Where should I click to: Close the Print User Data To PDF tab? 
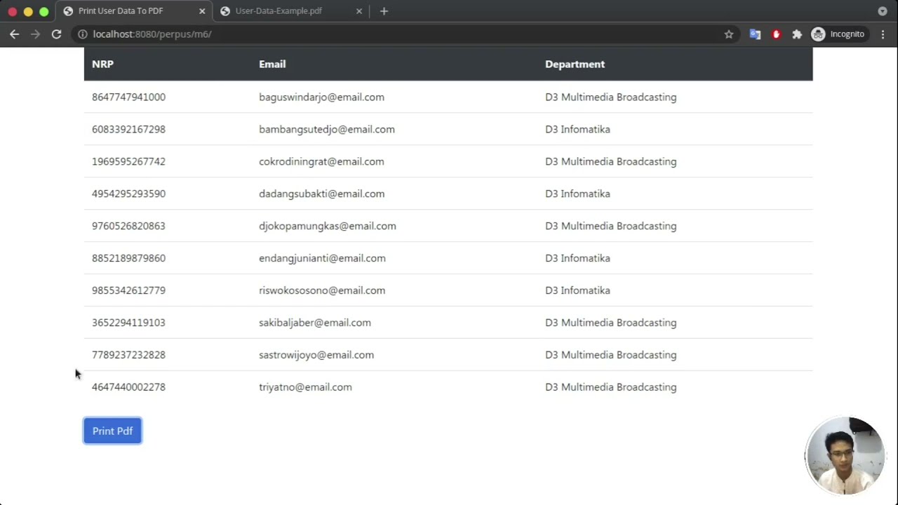[x=202, y=11]
